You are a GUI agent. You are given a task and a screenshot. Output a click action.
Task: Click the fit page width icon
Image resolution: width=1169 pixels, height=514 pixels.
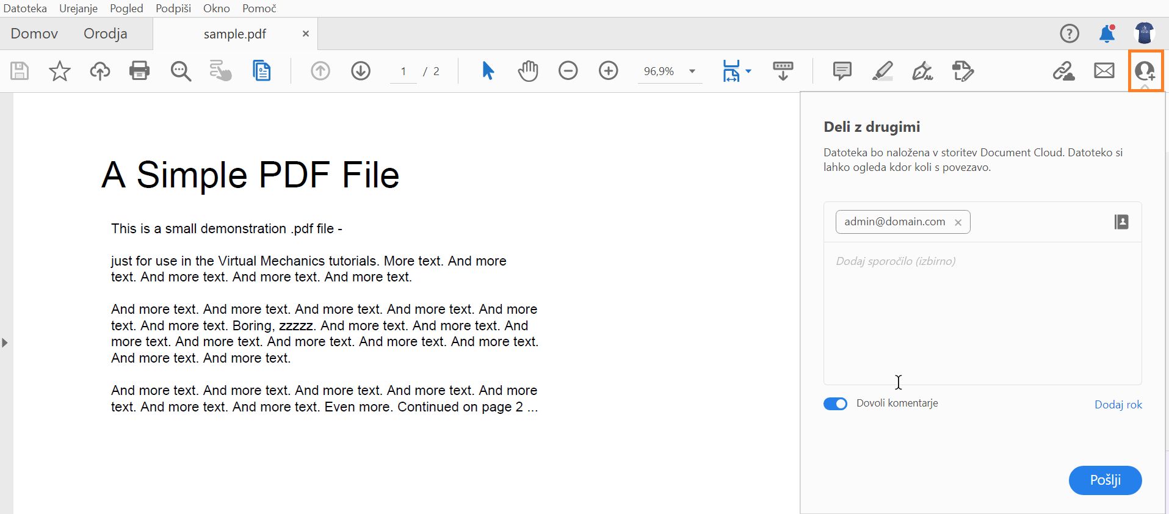pos(731,71)
